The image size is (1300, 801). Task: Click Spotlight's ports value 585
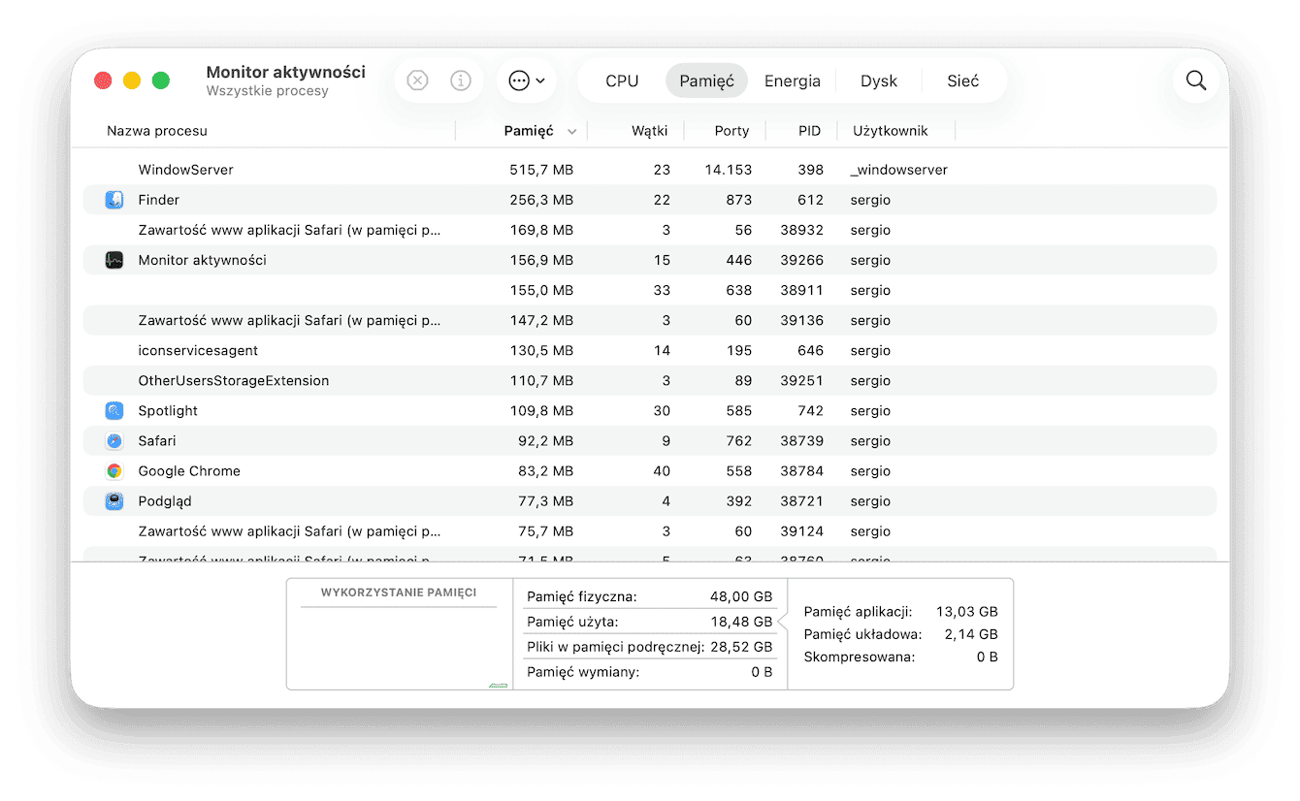point(739,410)
